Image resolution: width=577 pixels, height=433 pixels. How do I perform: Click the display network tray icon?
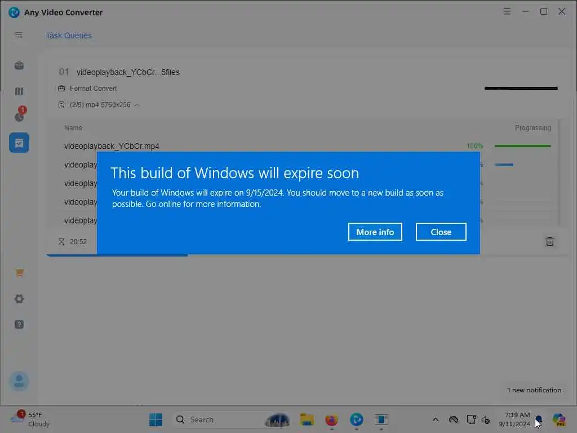pos(472,419)
